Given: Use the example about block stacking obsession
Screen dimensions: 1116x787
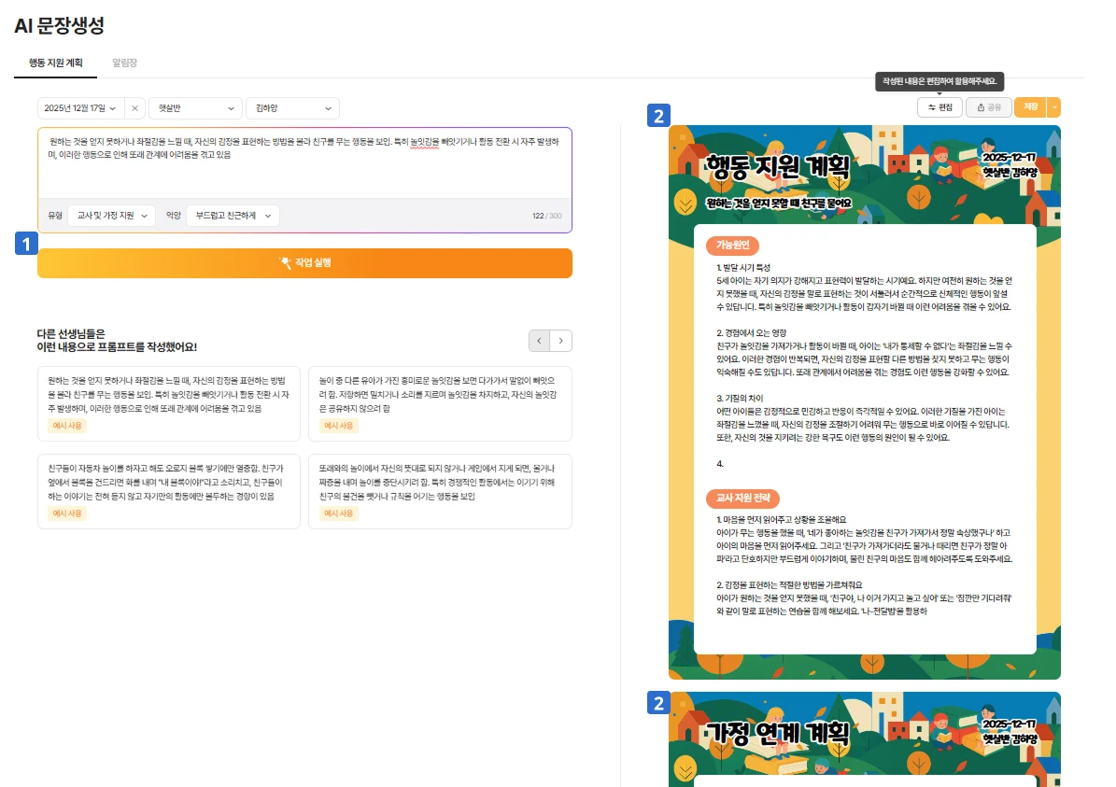Looking at the screenshot, I should [x=67, y=513].
